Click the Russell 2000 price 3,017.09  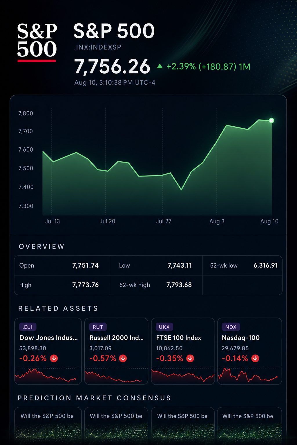(100, 348)
